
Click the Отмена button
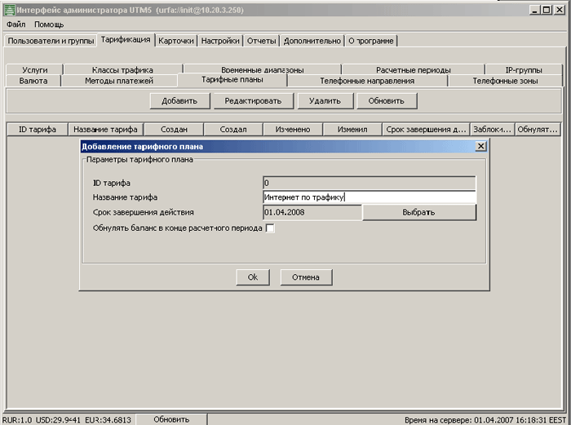(306, 277)
